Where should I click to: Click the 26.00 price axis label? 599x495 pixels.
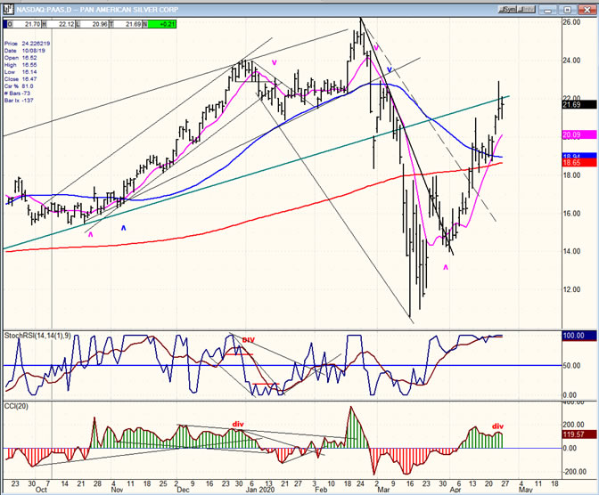(x=572, y=22)
